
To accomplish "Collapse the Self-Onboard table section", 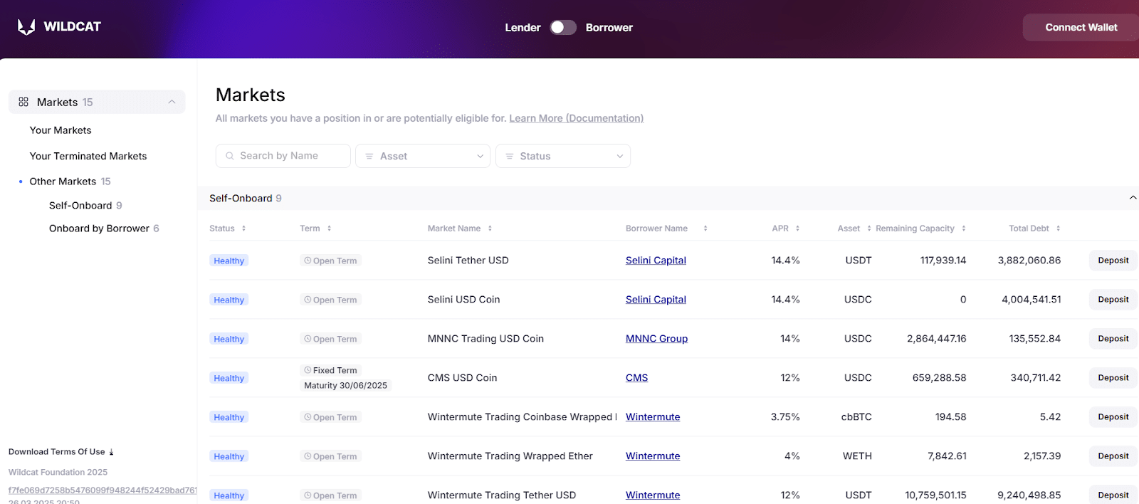I will coord(1133,198).
